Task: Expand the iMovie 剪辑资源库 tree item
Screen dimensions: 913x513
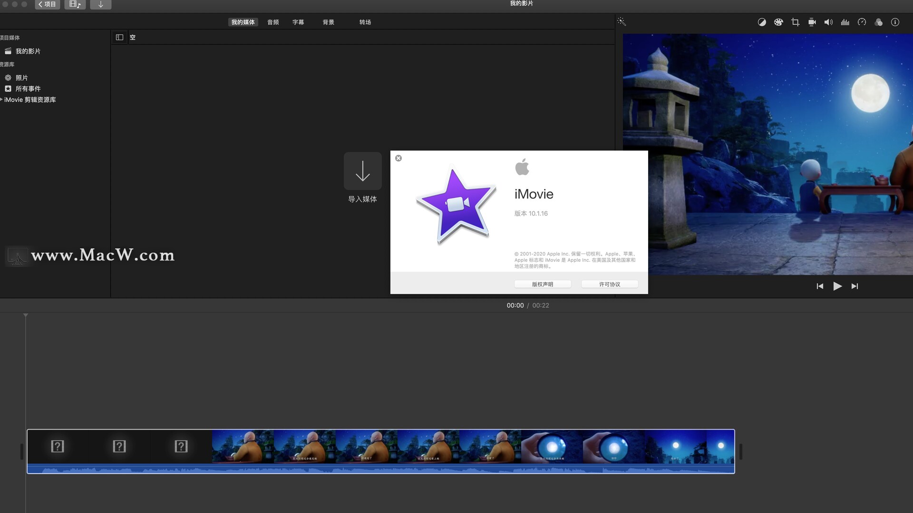Action: (x=1, y=99)
